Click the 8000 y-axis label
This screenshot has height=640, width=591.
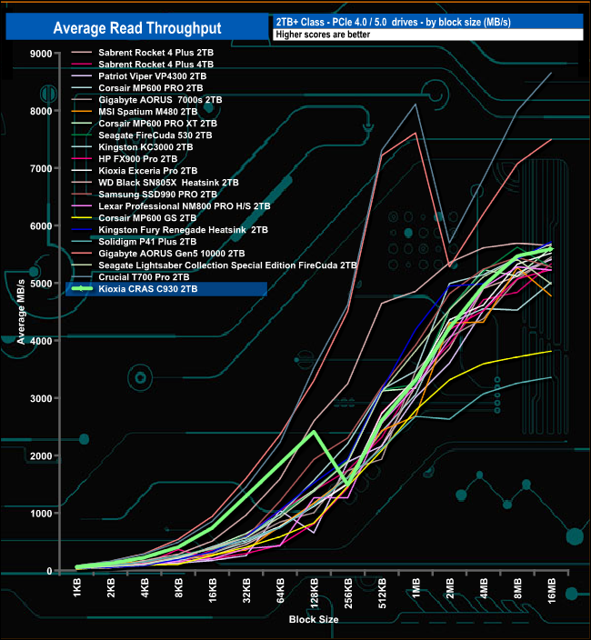tap(41, 112)
